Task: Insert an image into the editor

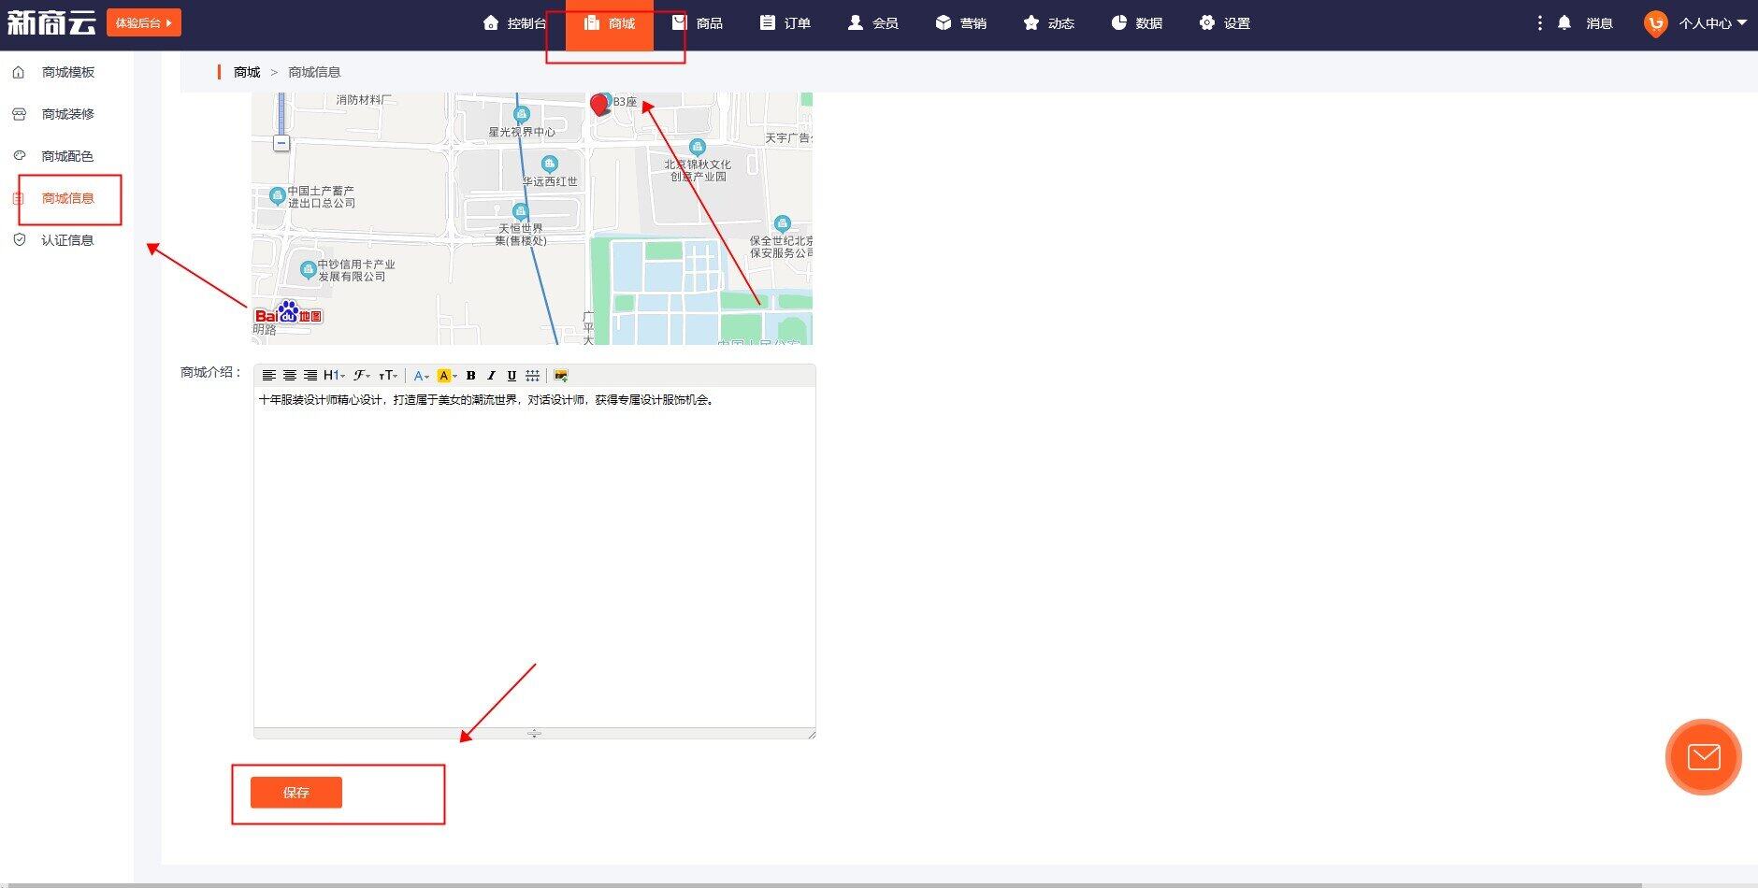Action: [x=561, y=376]
